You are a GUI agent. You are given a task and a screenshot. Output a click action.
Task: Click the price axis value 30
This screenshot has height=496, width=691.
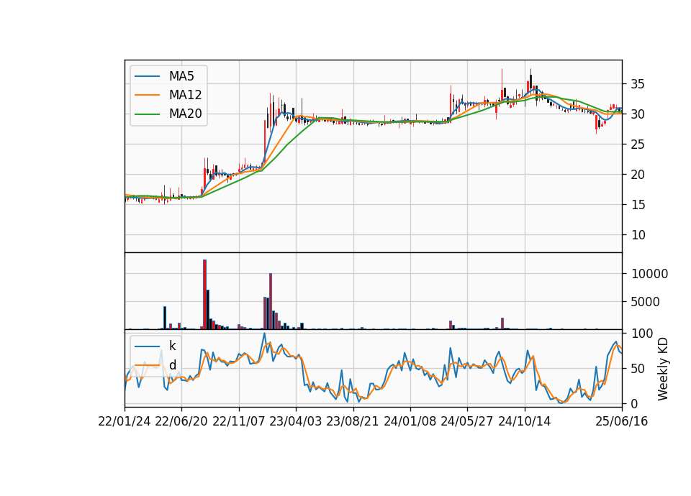coord(638,114)
